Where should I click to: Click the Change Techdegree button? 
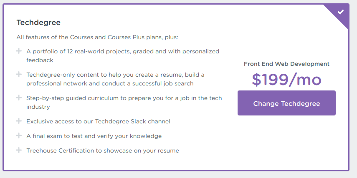[286, 103]
